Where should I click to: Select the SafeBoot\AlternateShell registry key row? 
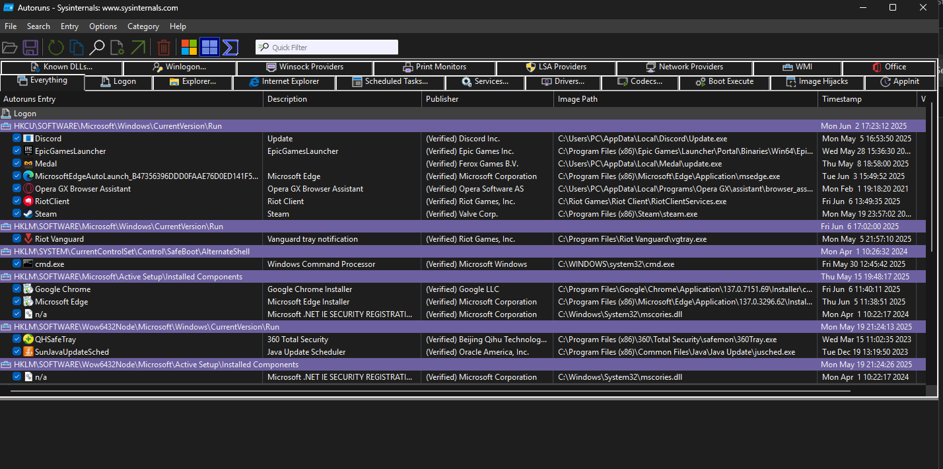(x=463, y=252)
